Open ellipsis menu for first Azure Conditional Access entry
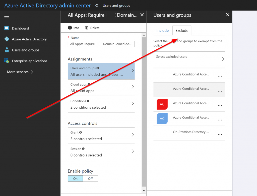 point(220,77)
